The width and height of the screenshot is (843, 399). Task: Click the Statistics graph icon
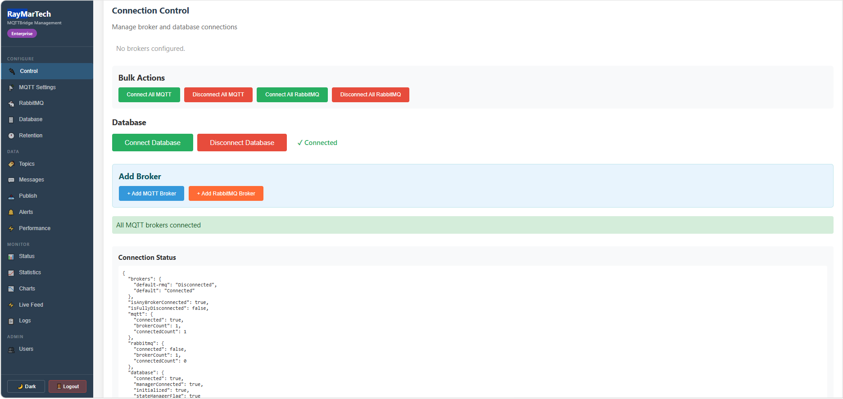coord(11,272)
